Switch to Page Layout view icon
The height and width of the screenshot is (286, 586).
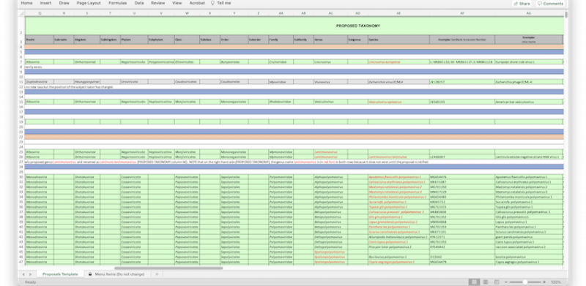pyautogui.click(x=485, y=282)
